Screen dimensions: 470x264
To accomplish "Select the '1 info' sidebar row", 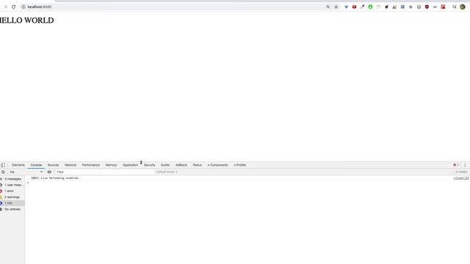I will click(x=12, y=203).
